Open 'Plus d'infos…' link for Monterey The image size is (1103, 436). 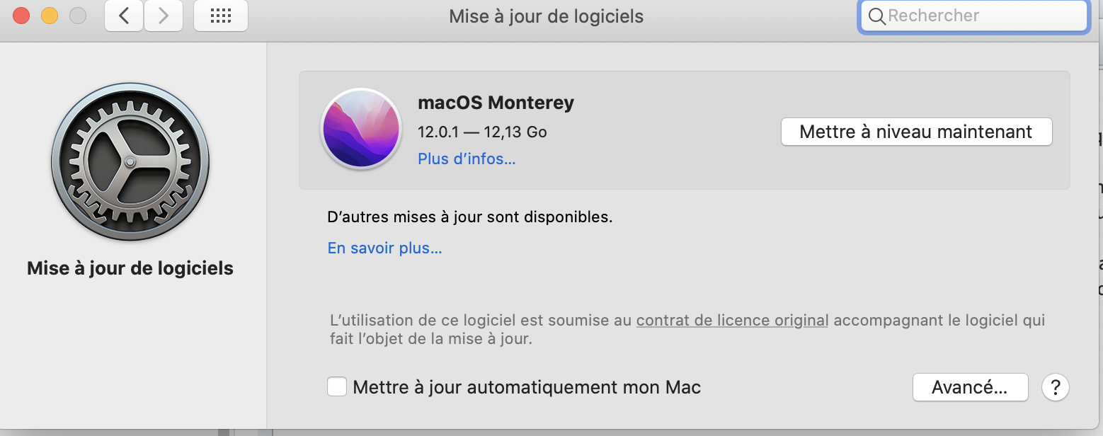coord(467,159)
